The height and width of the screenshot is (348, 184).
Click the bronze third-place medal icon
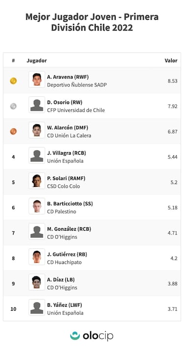click(13, 132)
